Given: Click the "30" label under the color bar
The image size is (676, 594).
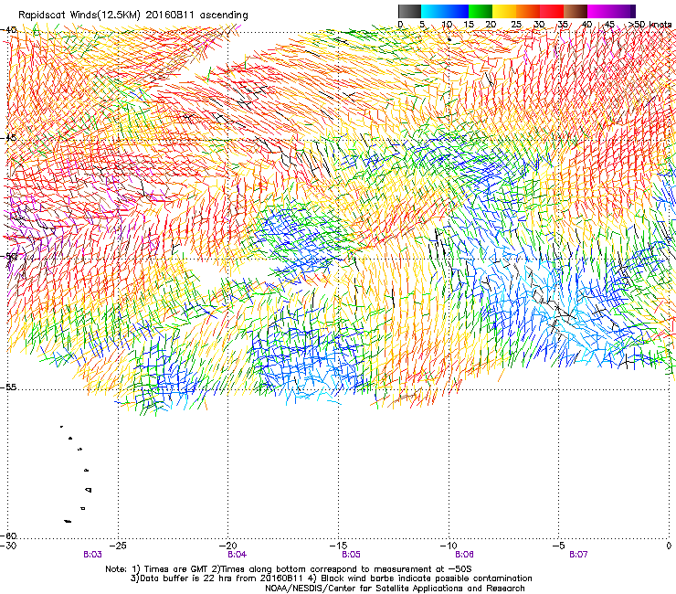Looking at the screenshot, I should tap(538, 25).
